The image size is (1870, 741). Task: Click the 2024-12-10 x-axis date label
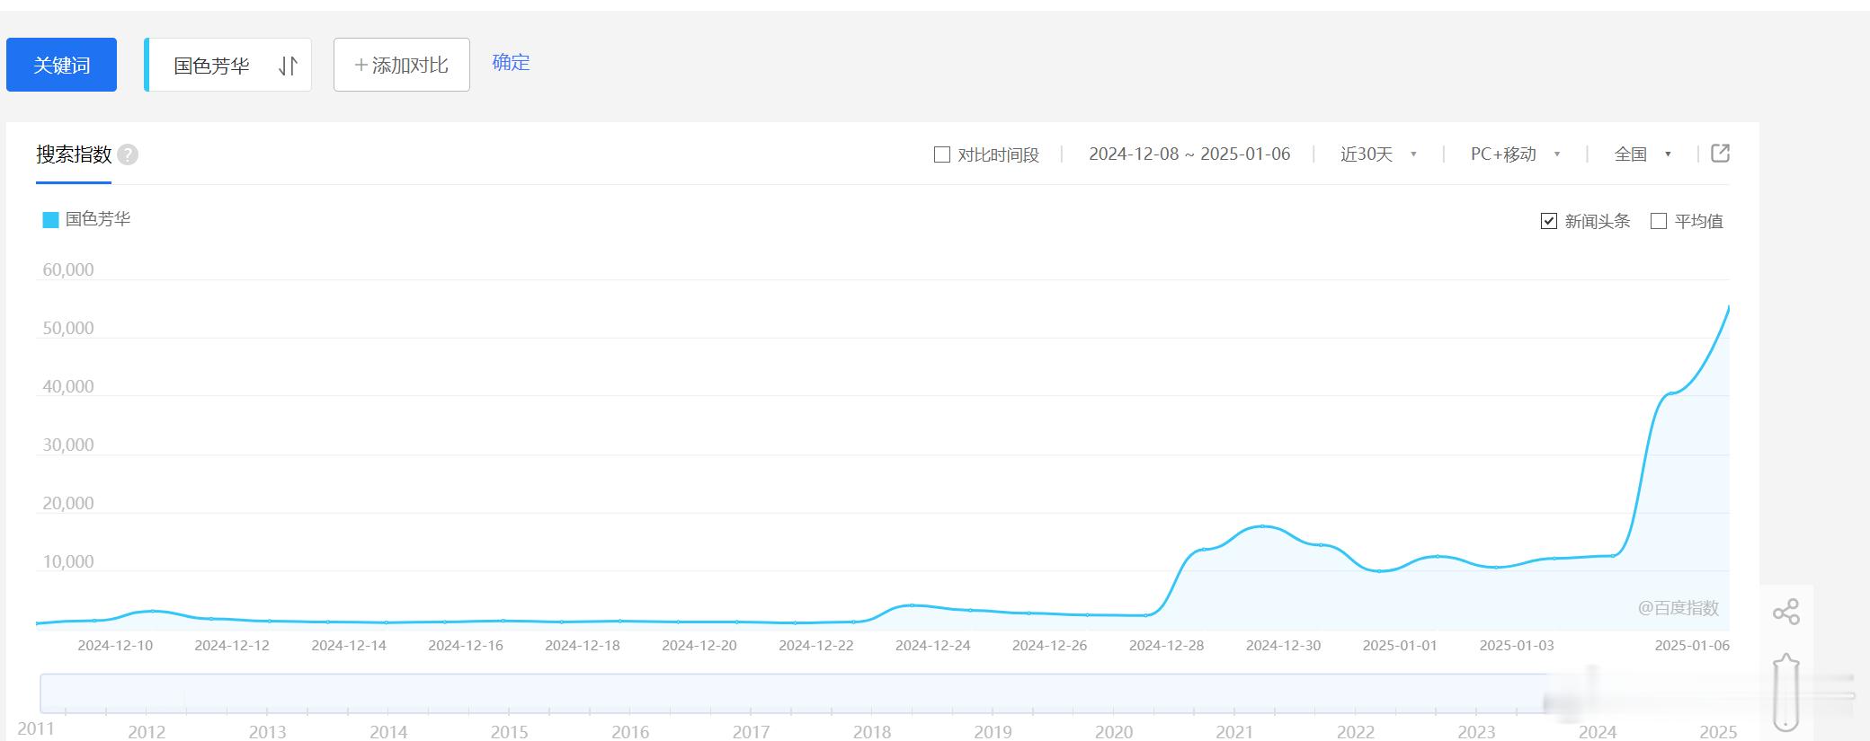(x=115, y=645)
